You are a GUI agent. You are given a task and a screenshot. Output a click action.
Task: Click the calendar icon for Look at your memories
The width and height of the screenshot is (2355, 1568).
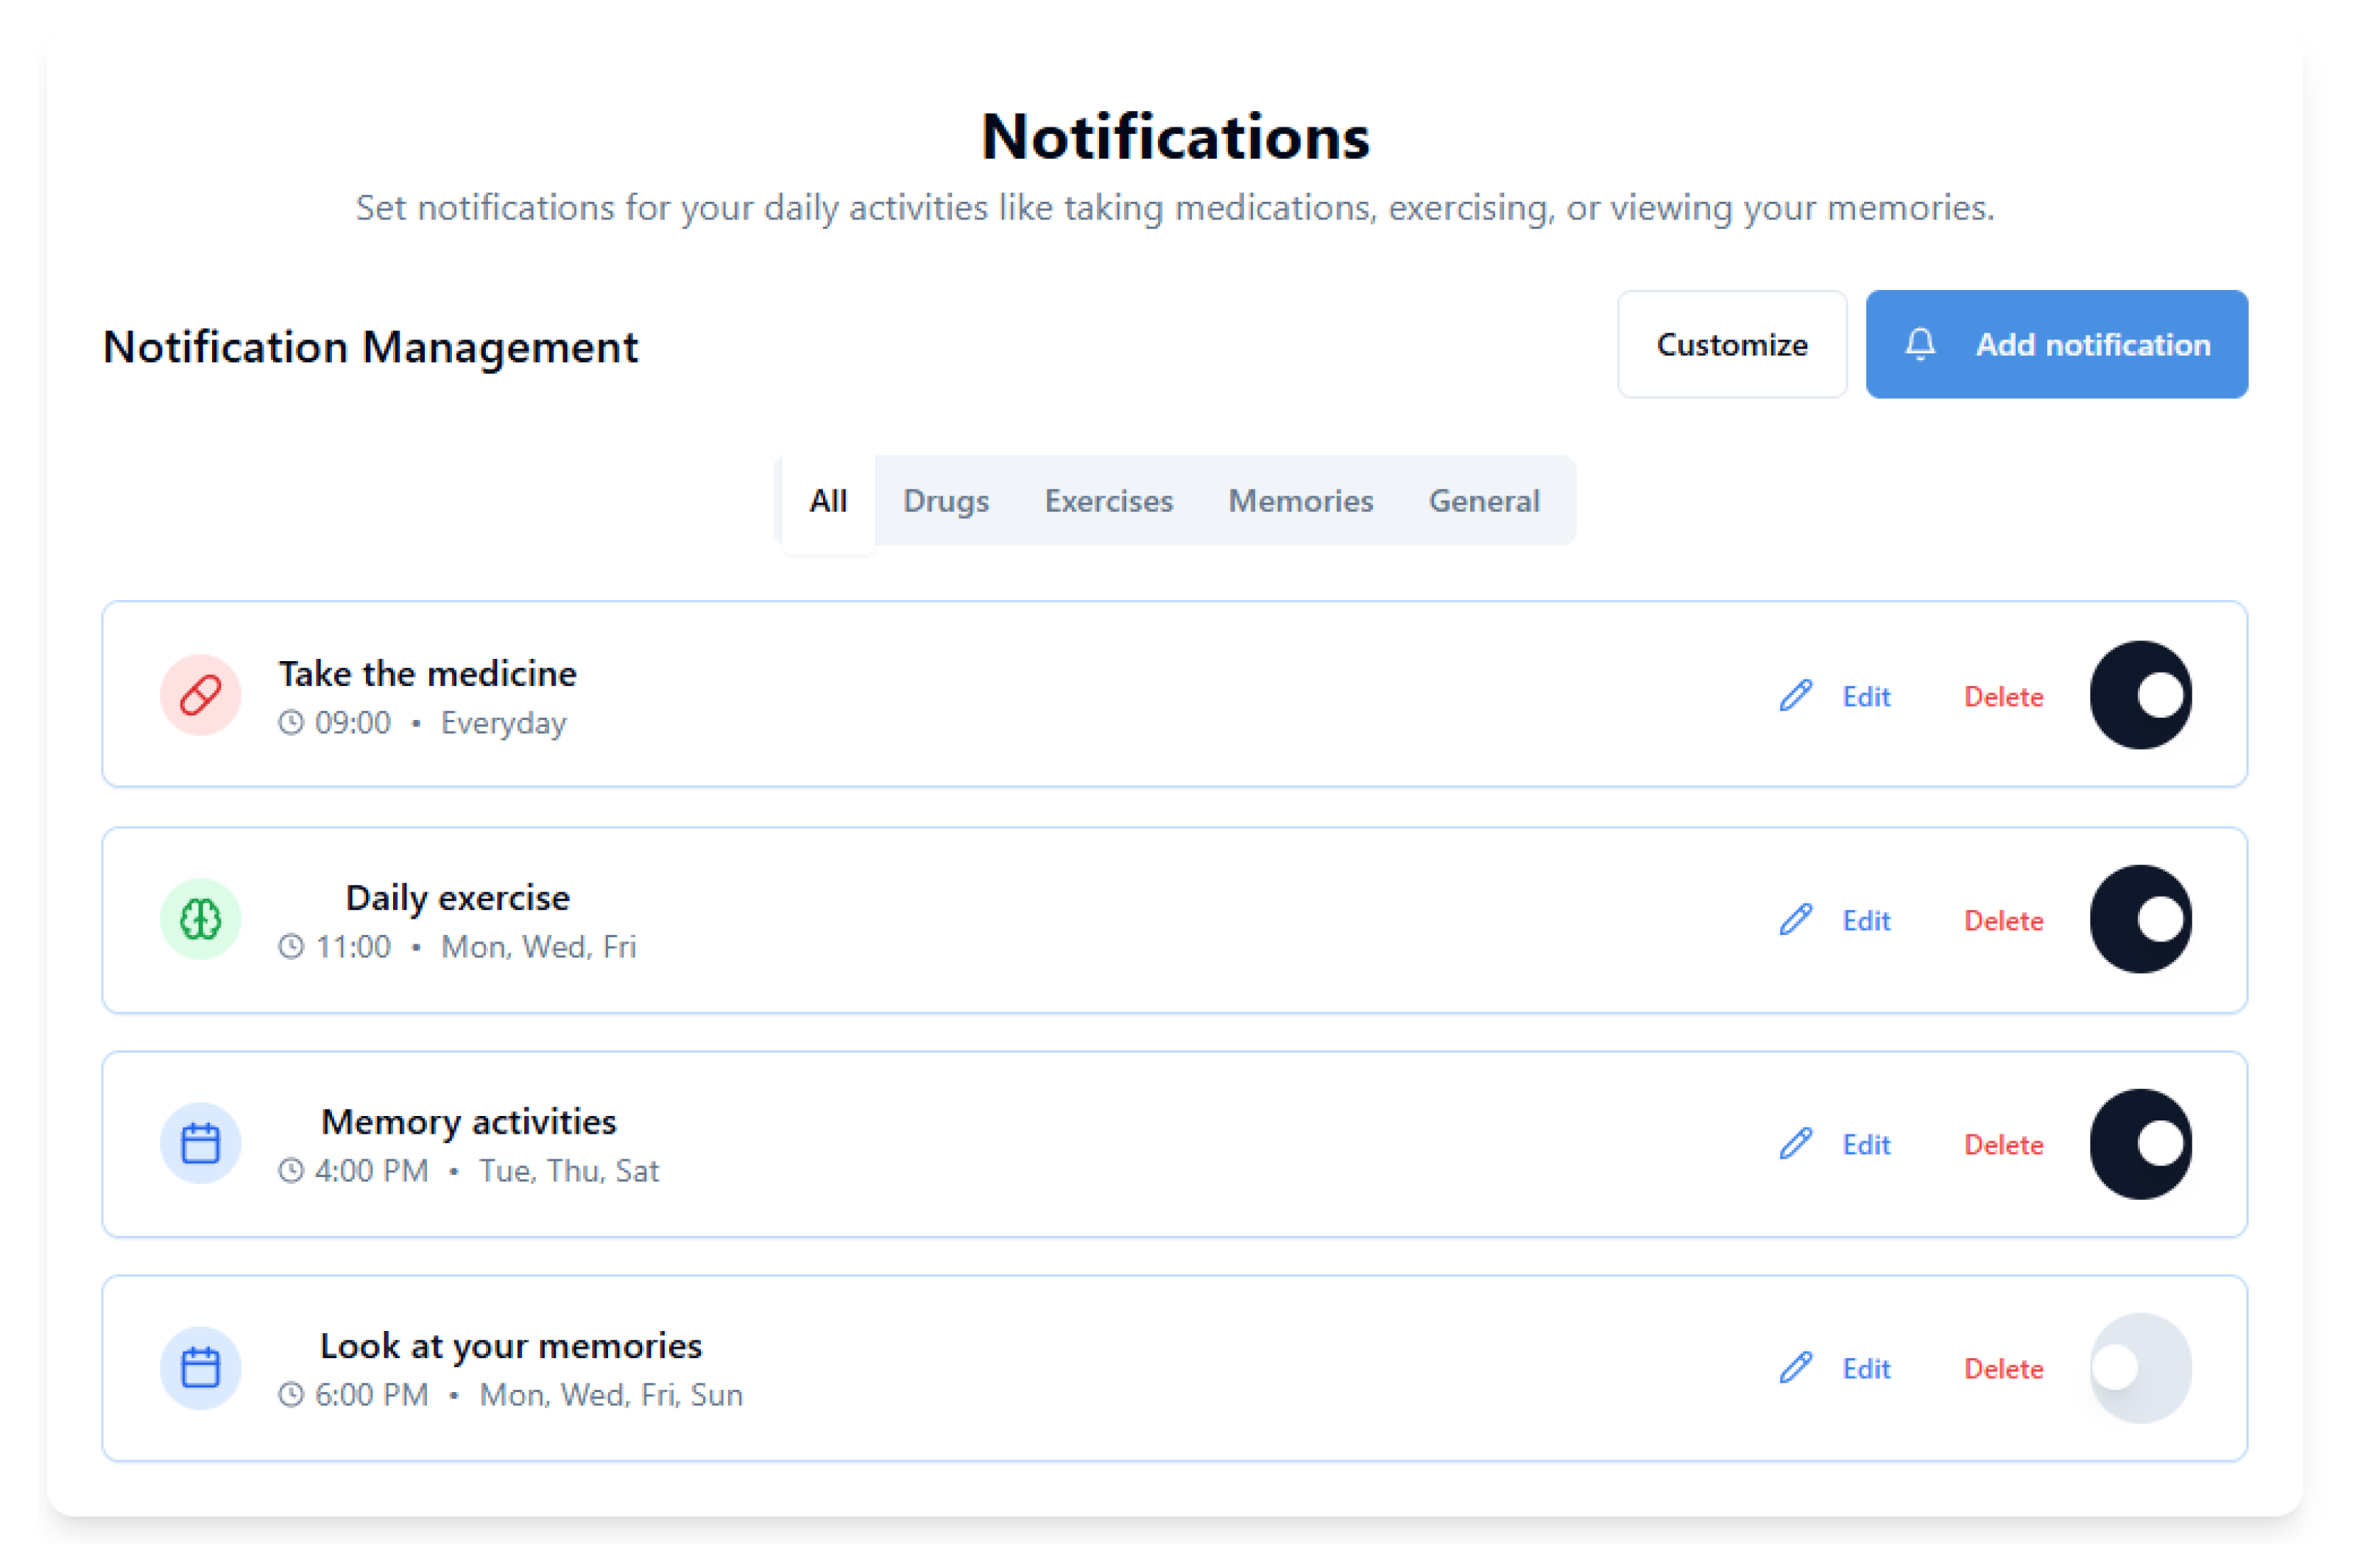tap(200, 1367)
